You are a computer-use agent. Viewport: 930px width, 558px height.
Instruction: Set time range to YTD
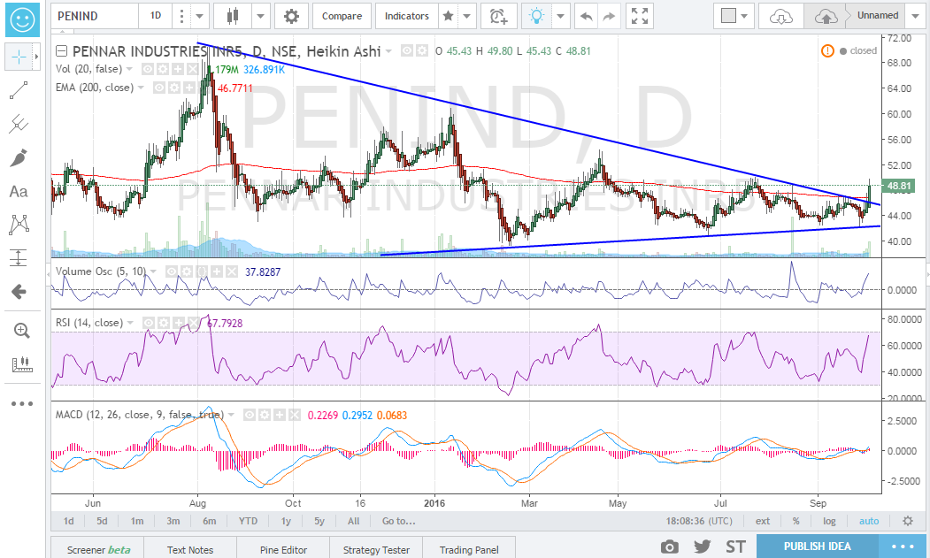pyautogui.click(x=248, y=521)
